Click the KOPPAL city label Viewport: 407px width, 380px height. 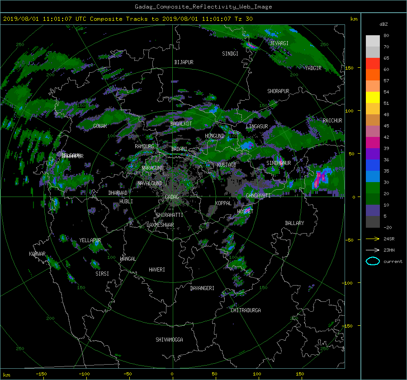pos(223,203)
